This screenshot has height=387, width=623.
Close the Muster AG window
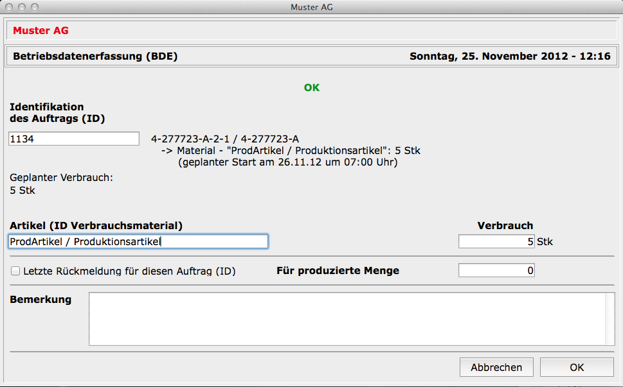(9, 8)
